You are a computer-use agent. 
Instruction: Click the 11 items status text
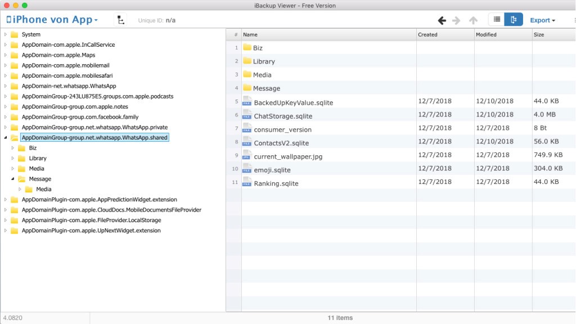point(340,318)
